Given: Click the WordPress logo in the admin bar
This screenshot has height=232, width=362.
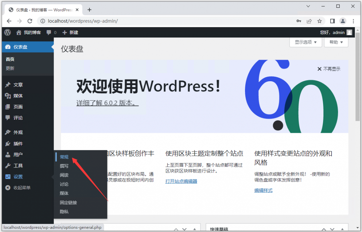Looking at the screenshot, I should click(x=7, y=32).
